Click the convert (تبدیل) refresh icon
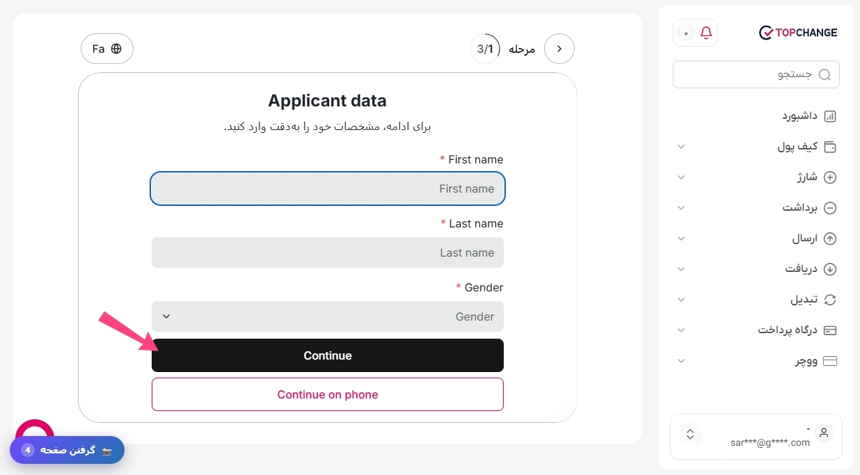 pos(830,300)
